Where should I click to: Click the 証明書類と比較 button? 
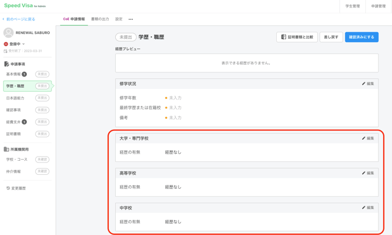pyautogui.click(x=297, y=37)
